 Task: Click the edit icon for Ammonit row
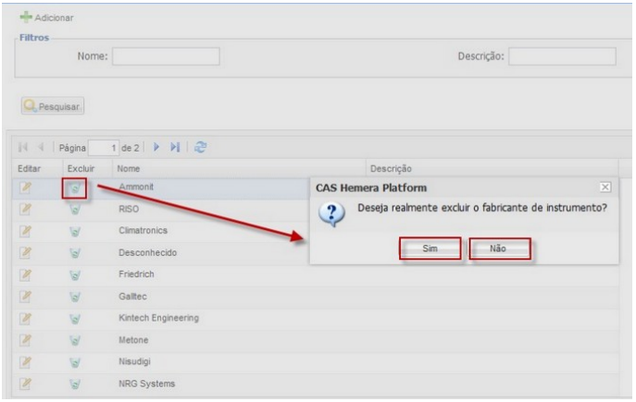point(27,188)
